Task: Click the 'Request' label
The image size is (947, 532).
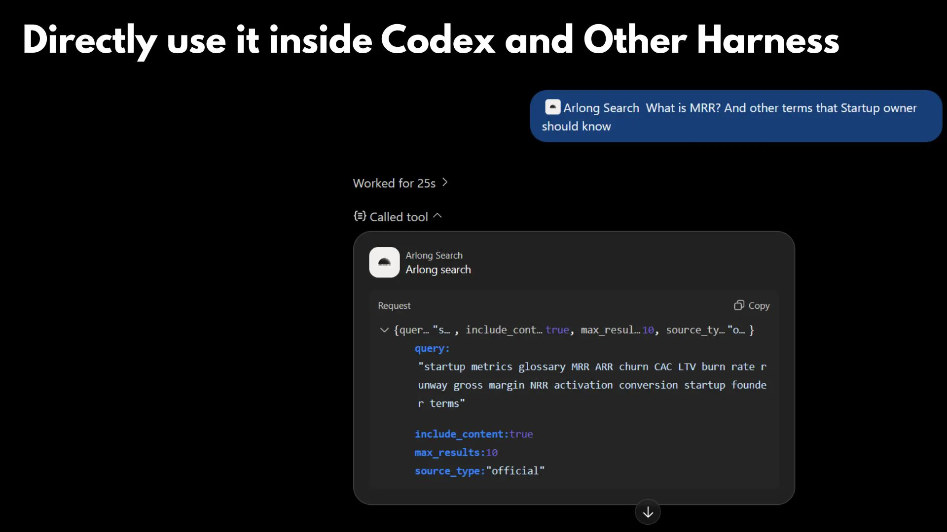Action: (394, 305)
